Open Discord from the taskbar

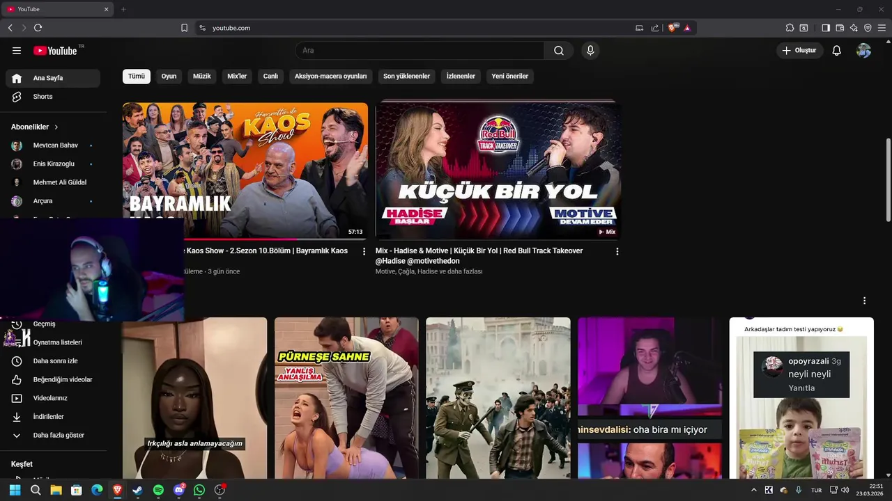coord(179,490)
